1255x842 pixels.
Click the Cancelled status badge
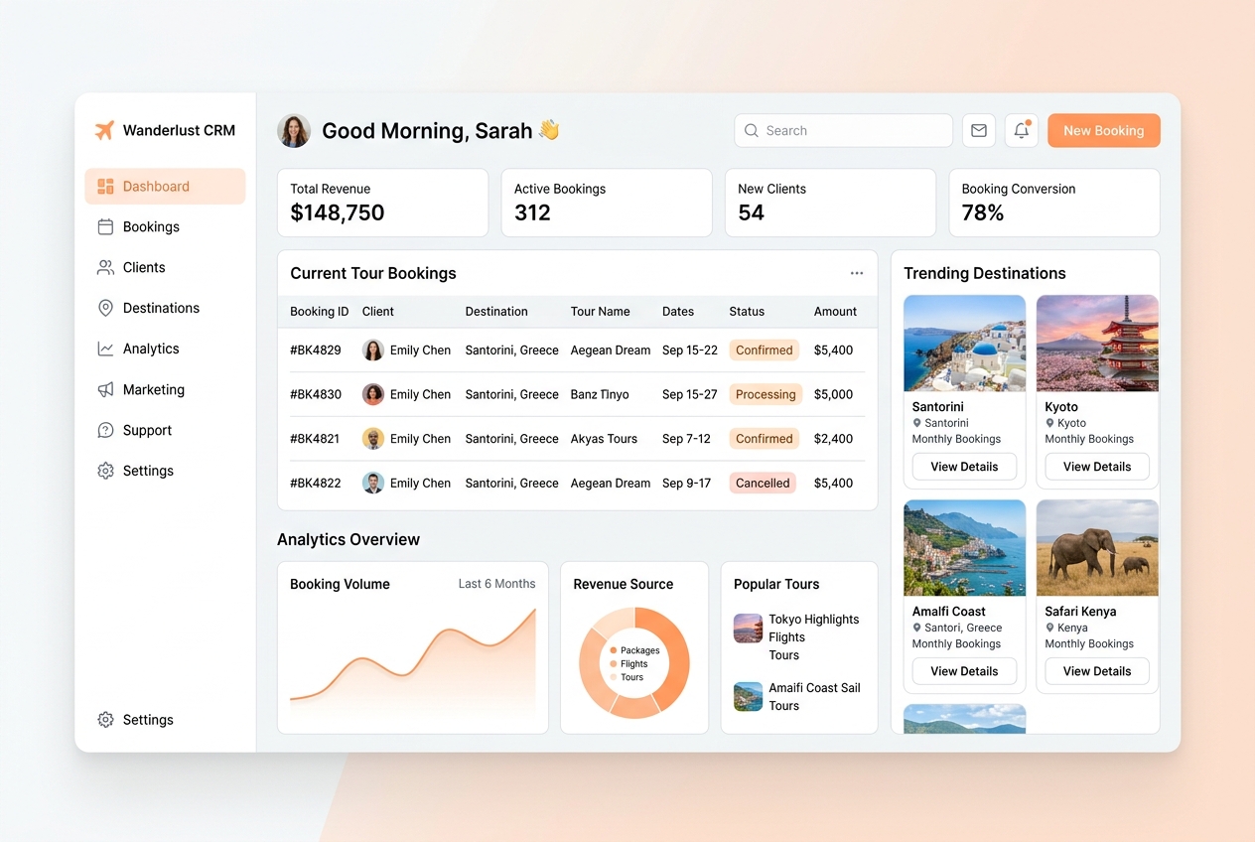click(x=763, y=484)
